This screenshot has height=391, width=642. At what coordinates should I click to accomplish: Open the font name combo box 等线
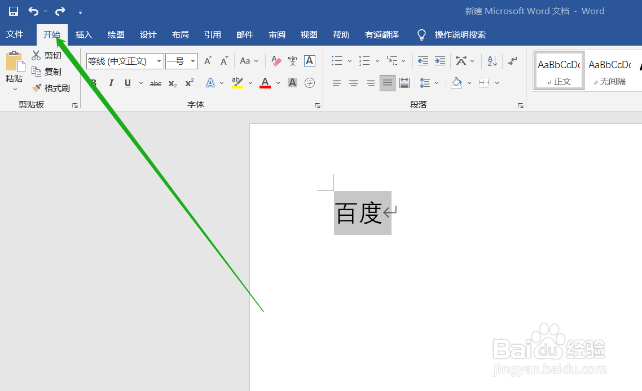[125, 61]
